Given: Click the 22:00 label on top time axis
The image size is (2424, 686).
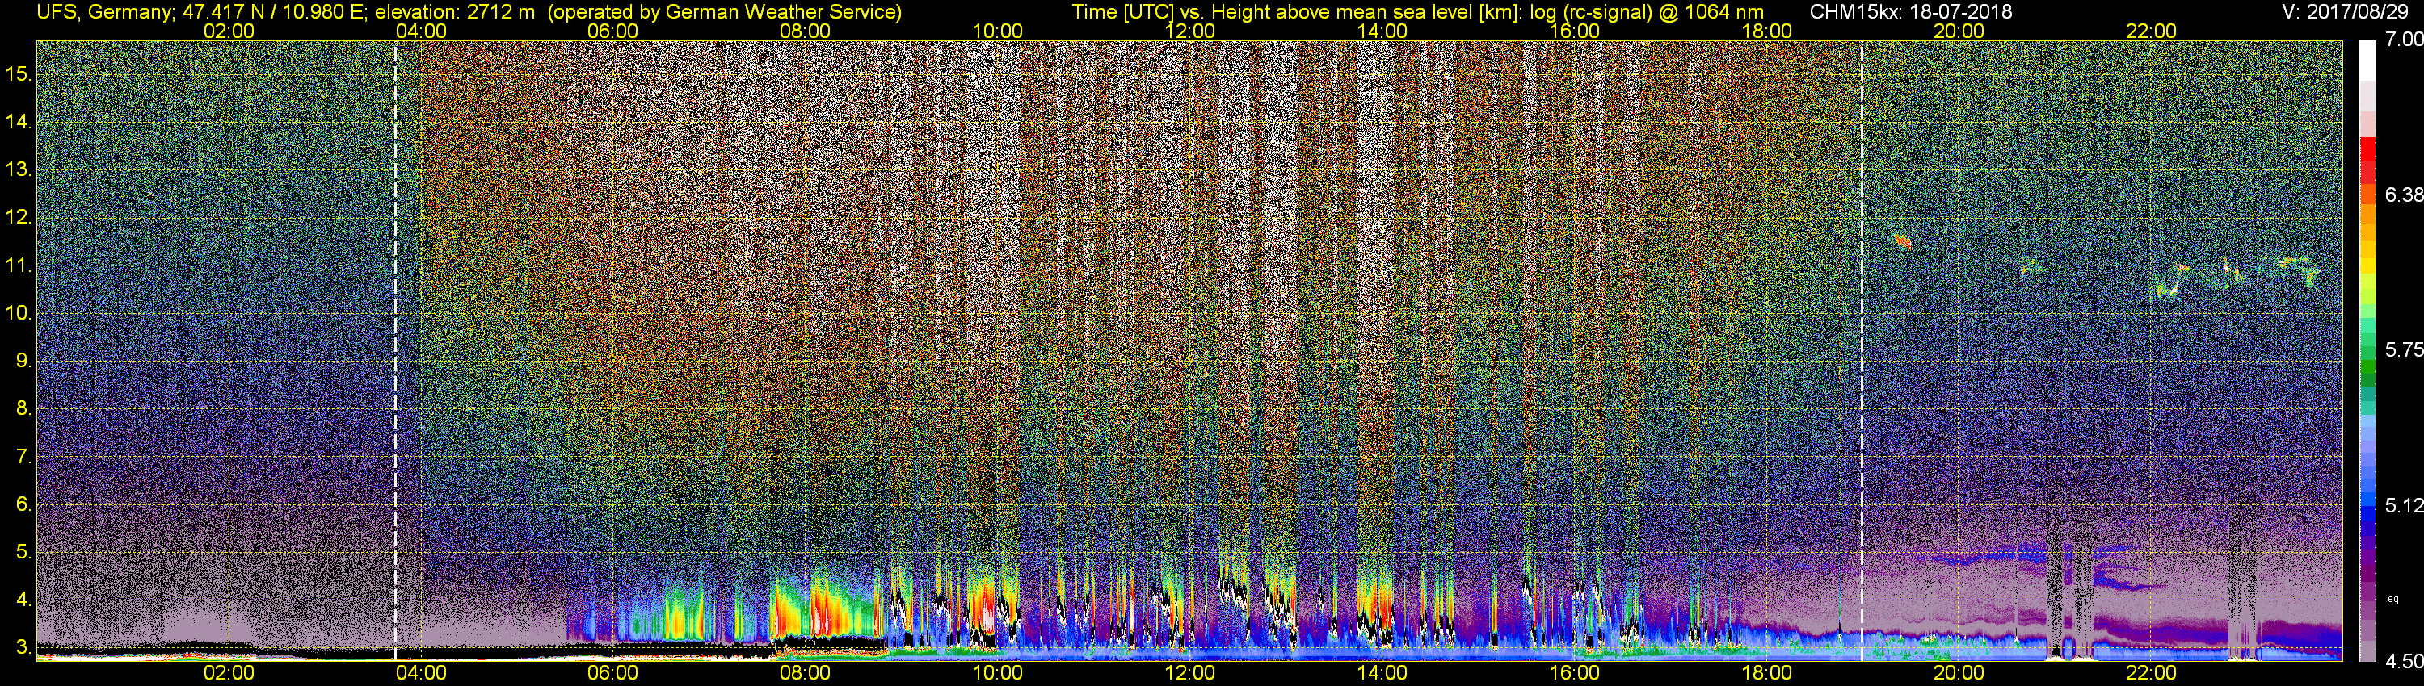Looking at the screenshot, I should (x=2151, y=31).
